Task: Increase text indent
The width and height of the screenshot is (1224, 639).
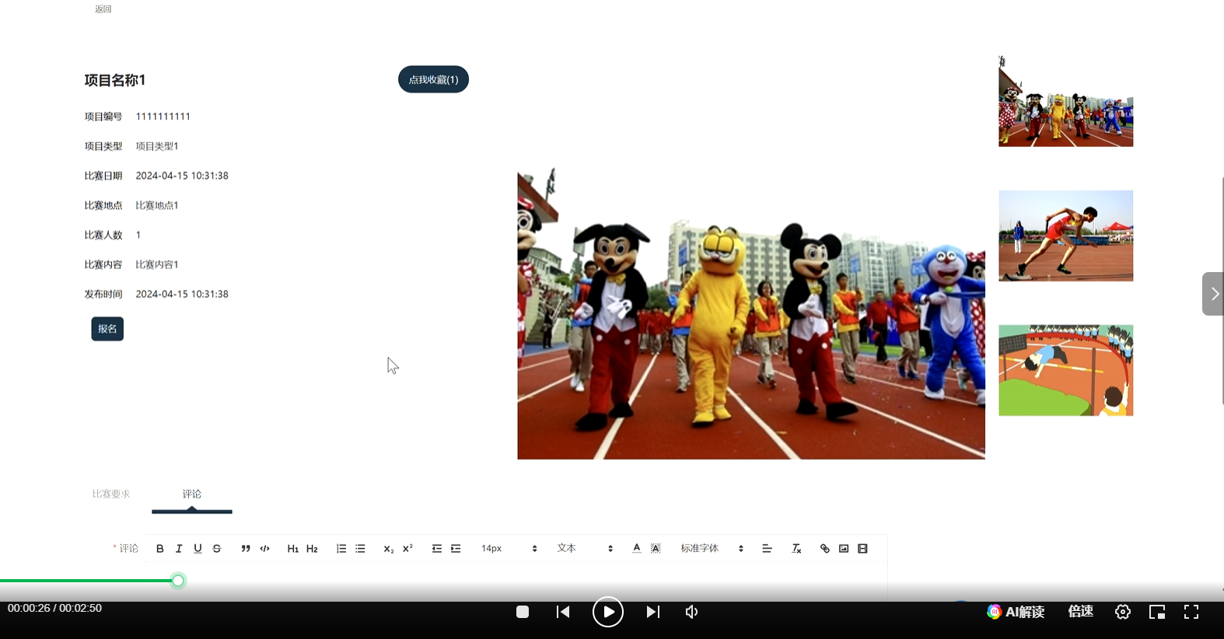Action: click(456, 549)
